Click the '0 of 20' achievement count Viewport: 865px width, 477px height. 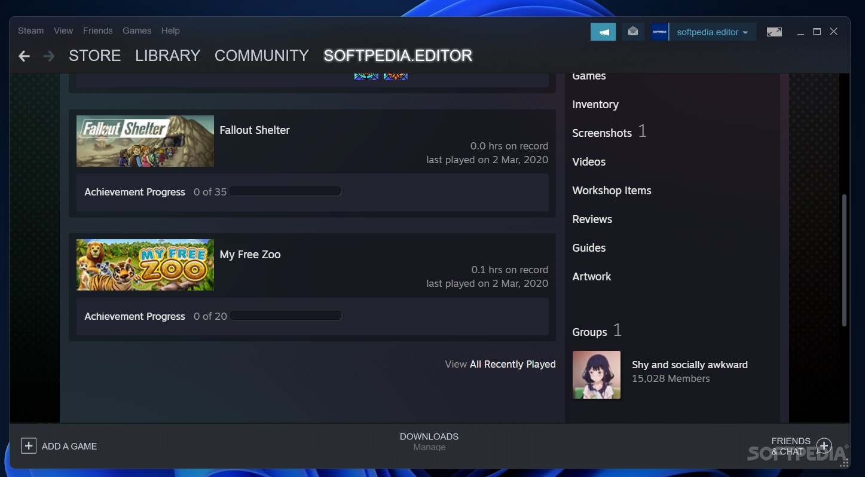click(210, 316)
